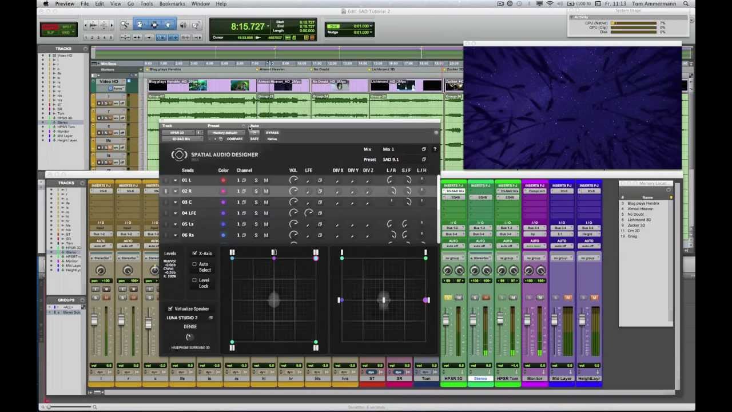Select the Stereo track name in mixer
The image size is (732, 412).
(480, 379)
